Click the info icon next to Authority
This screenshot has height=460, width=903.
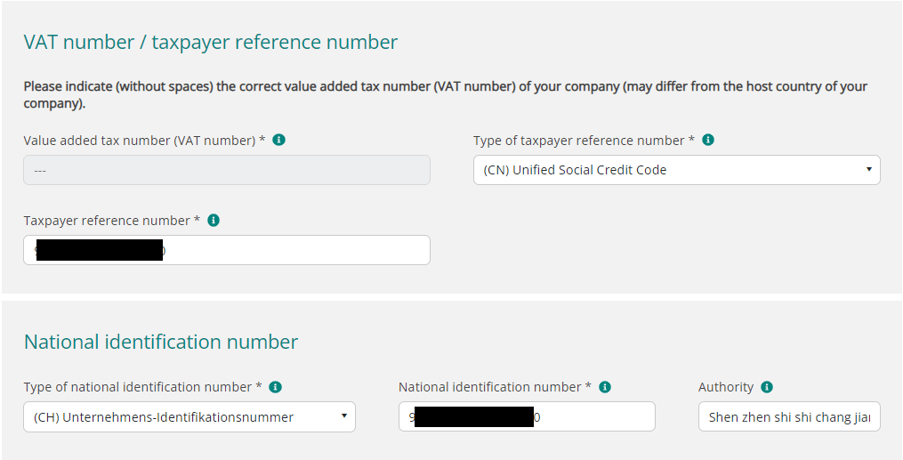click(767, 387)
